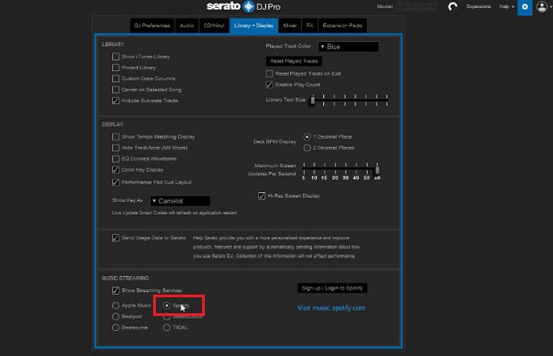Click the Library Text Size slider handle

coord(313,101)
